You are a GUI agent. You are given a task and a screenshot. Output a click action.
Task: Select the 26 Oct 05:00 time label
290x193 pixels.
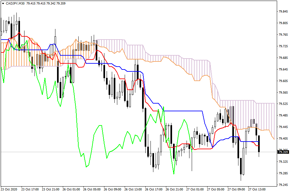click(92, 189)
